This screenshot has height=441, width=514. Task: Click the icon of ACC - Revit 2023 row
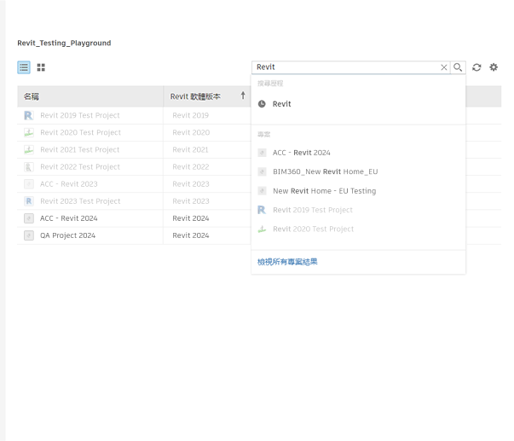(29, 184)
